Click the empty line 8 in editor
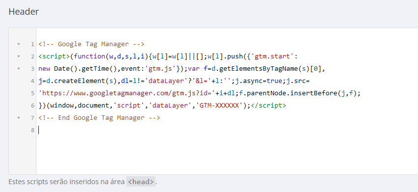 point(227,130)
